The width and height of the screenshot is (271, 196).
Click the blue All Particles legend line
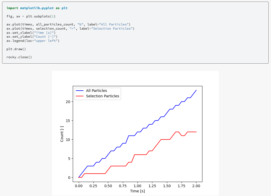[x=80, y=91]
